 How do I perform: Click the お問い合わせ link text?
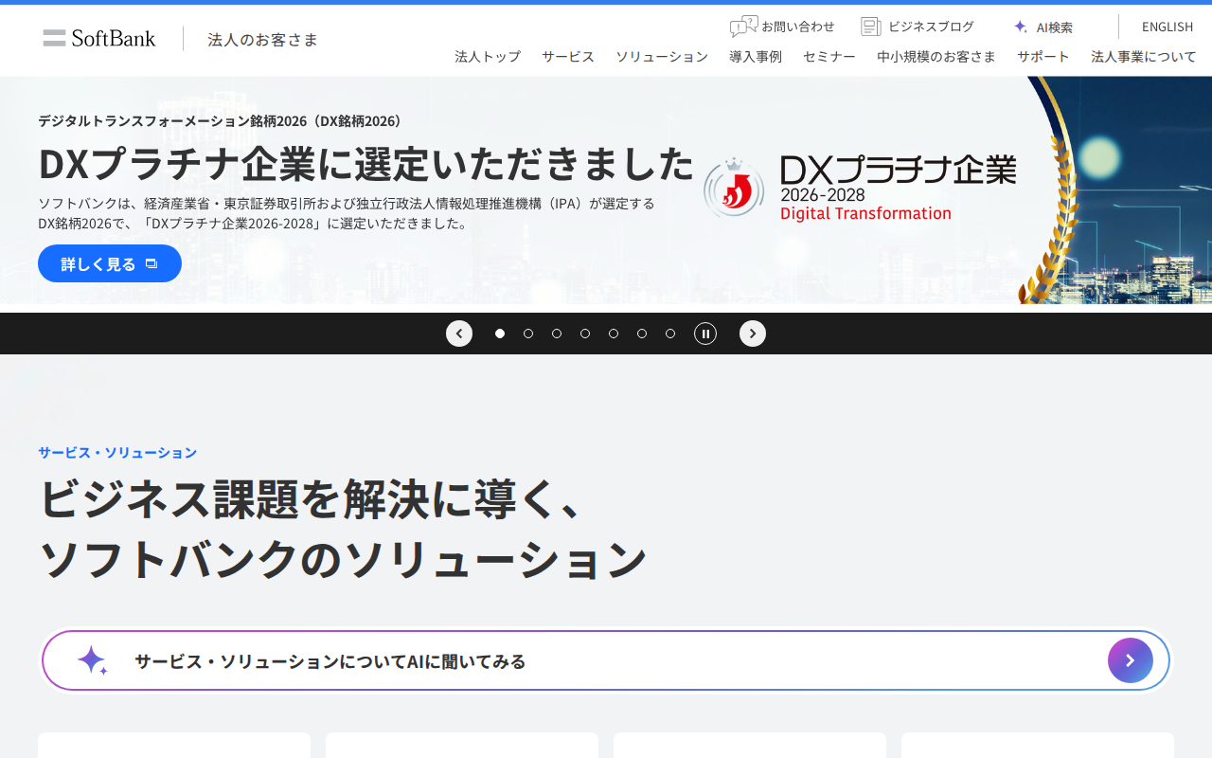click(x=798, y=27)
